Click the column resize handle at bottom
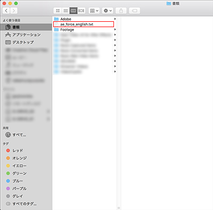The height and width of the screenshot is (210, 213). click(119, 208)
